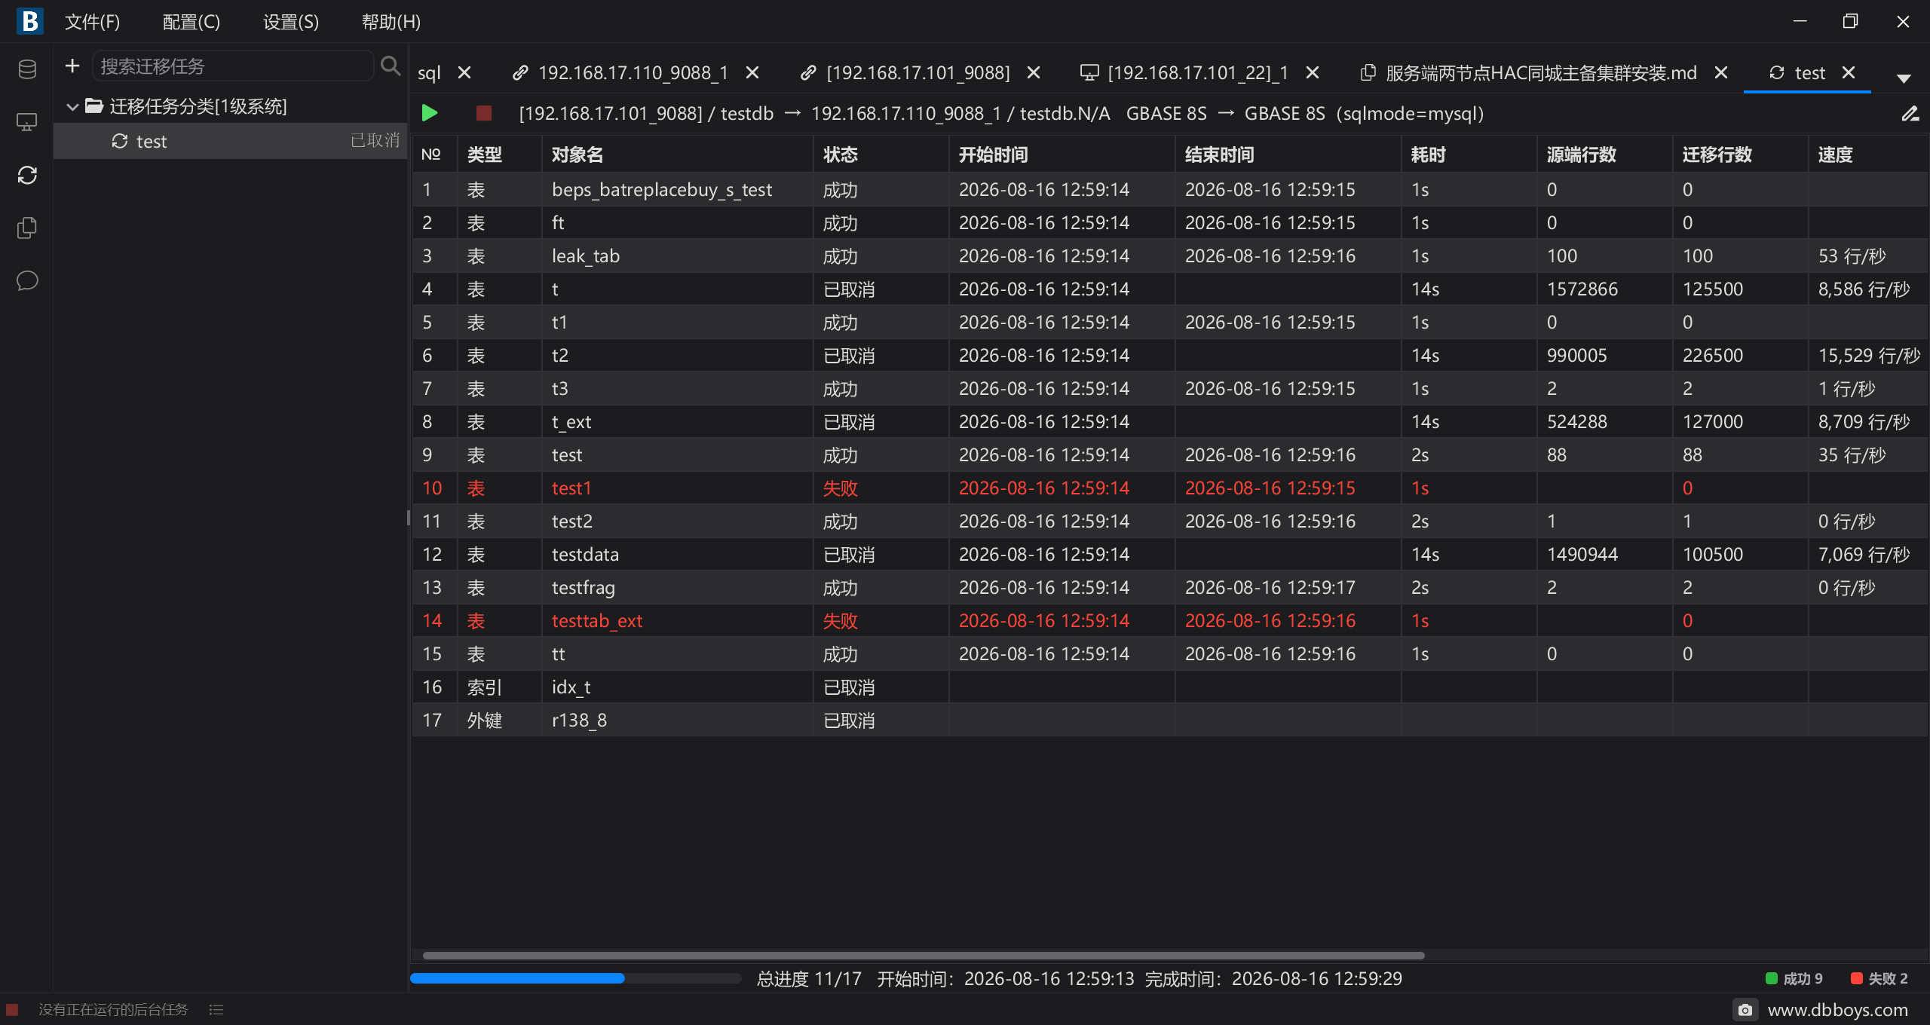The height and width of the screenshot is (1025, 1930).
Task: Click the red stop icon in status bar
Action: click(x=12, y=1009)
